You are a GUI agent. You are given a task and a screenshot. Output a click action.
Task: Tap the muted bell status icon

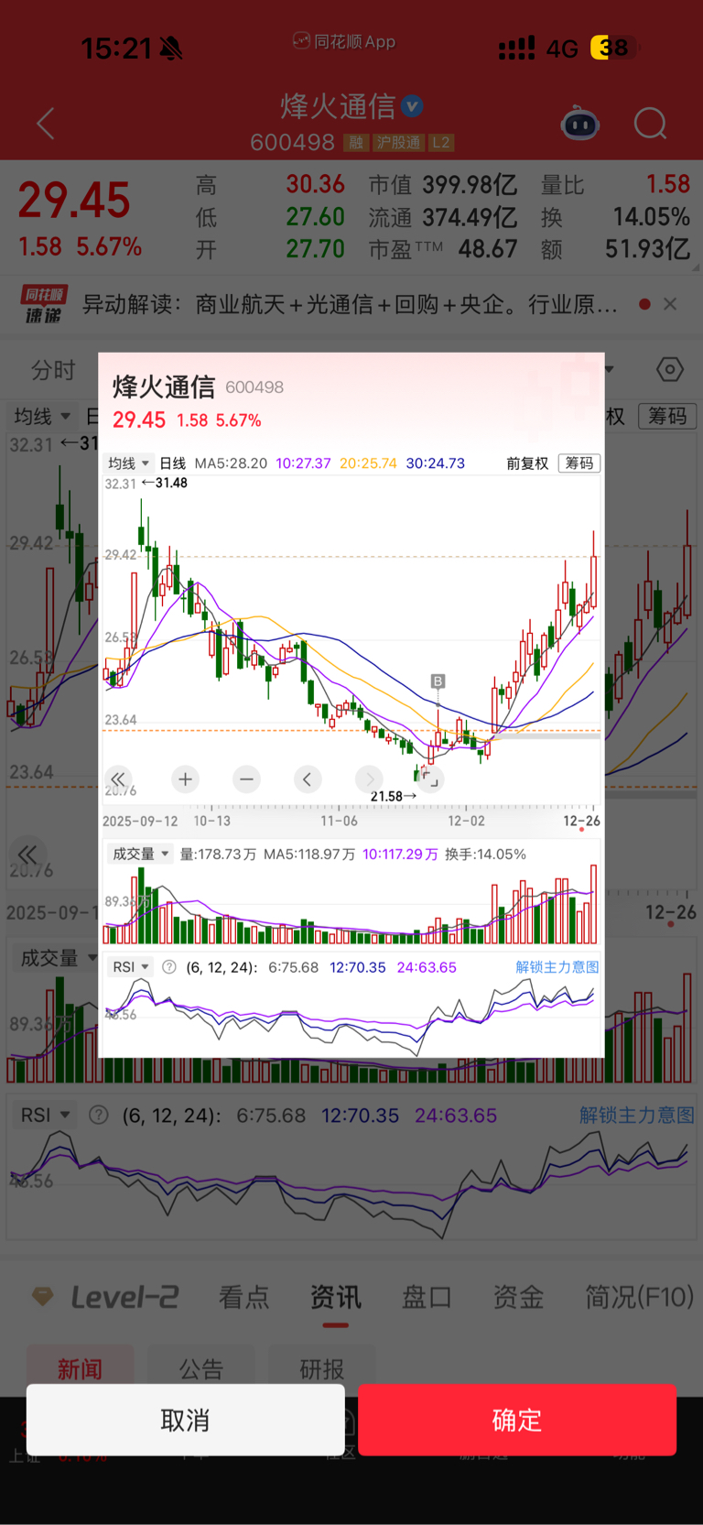tap(170, 49)
